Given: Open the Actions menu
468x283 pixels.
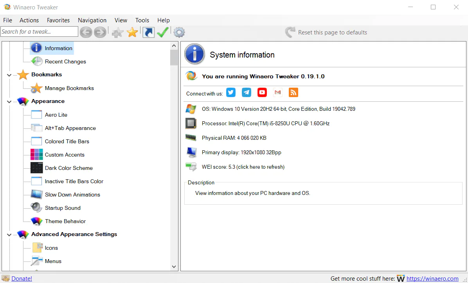Looking at the screenshot, I should coord(29,20).
